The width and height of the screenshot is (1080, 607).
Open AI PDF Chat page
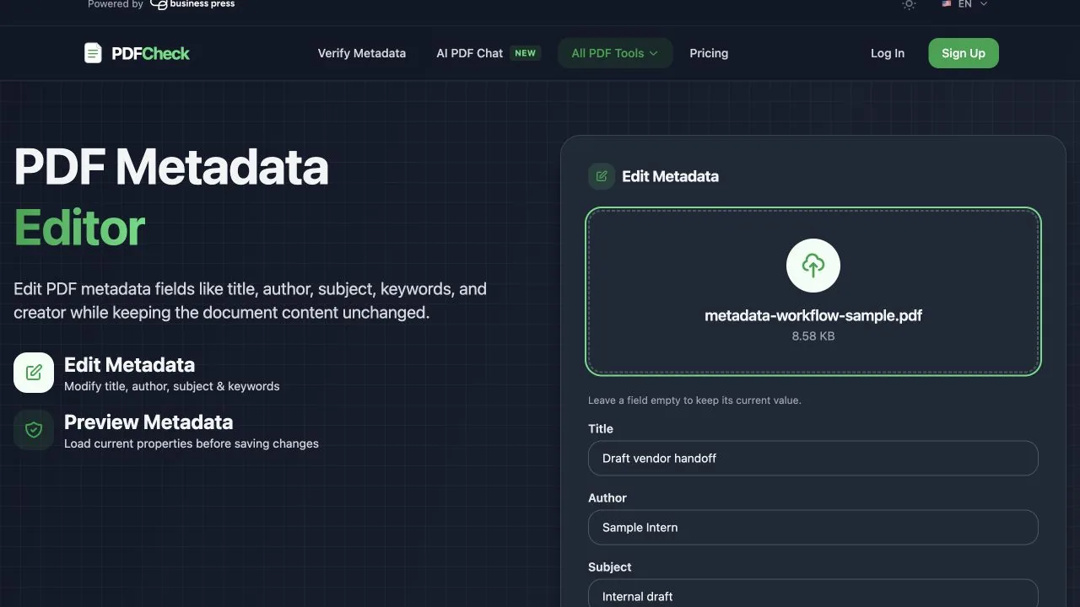click(470, 53)
